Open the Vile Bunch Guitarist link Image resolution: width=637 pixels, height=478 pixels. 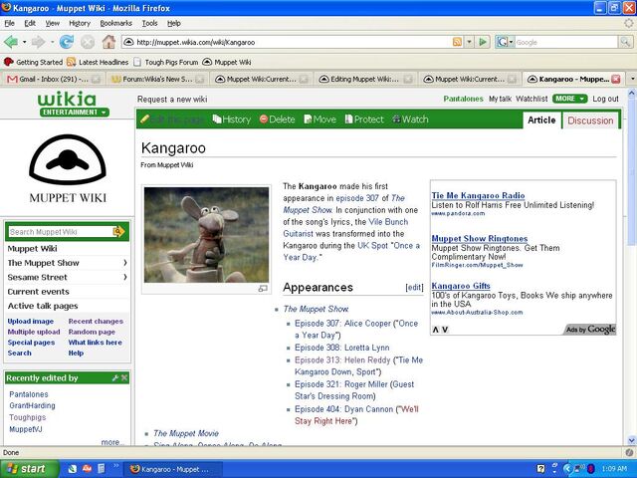coord(345,228)
